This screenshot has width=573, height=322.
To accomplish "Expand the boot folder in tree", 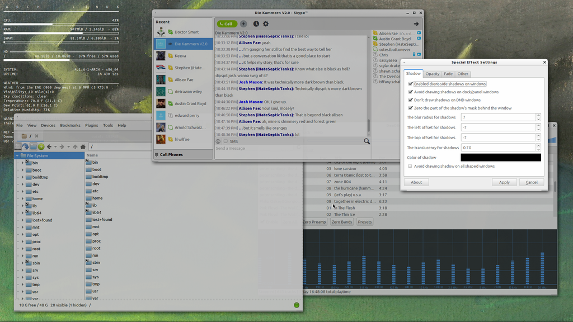I will [x=23, y=170].
